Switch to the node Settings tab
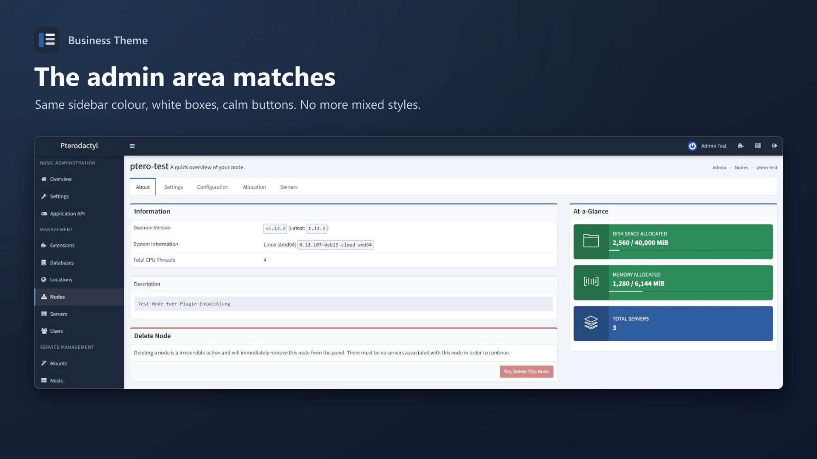817x459 pixels. [x=174, y=187]
